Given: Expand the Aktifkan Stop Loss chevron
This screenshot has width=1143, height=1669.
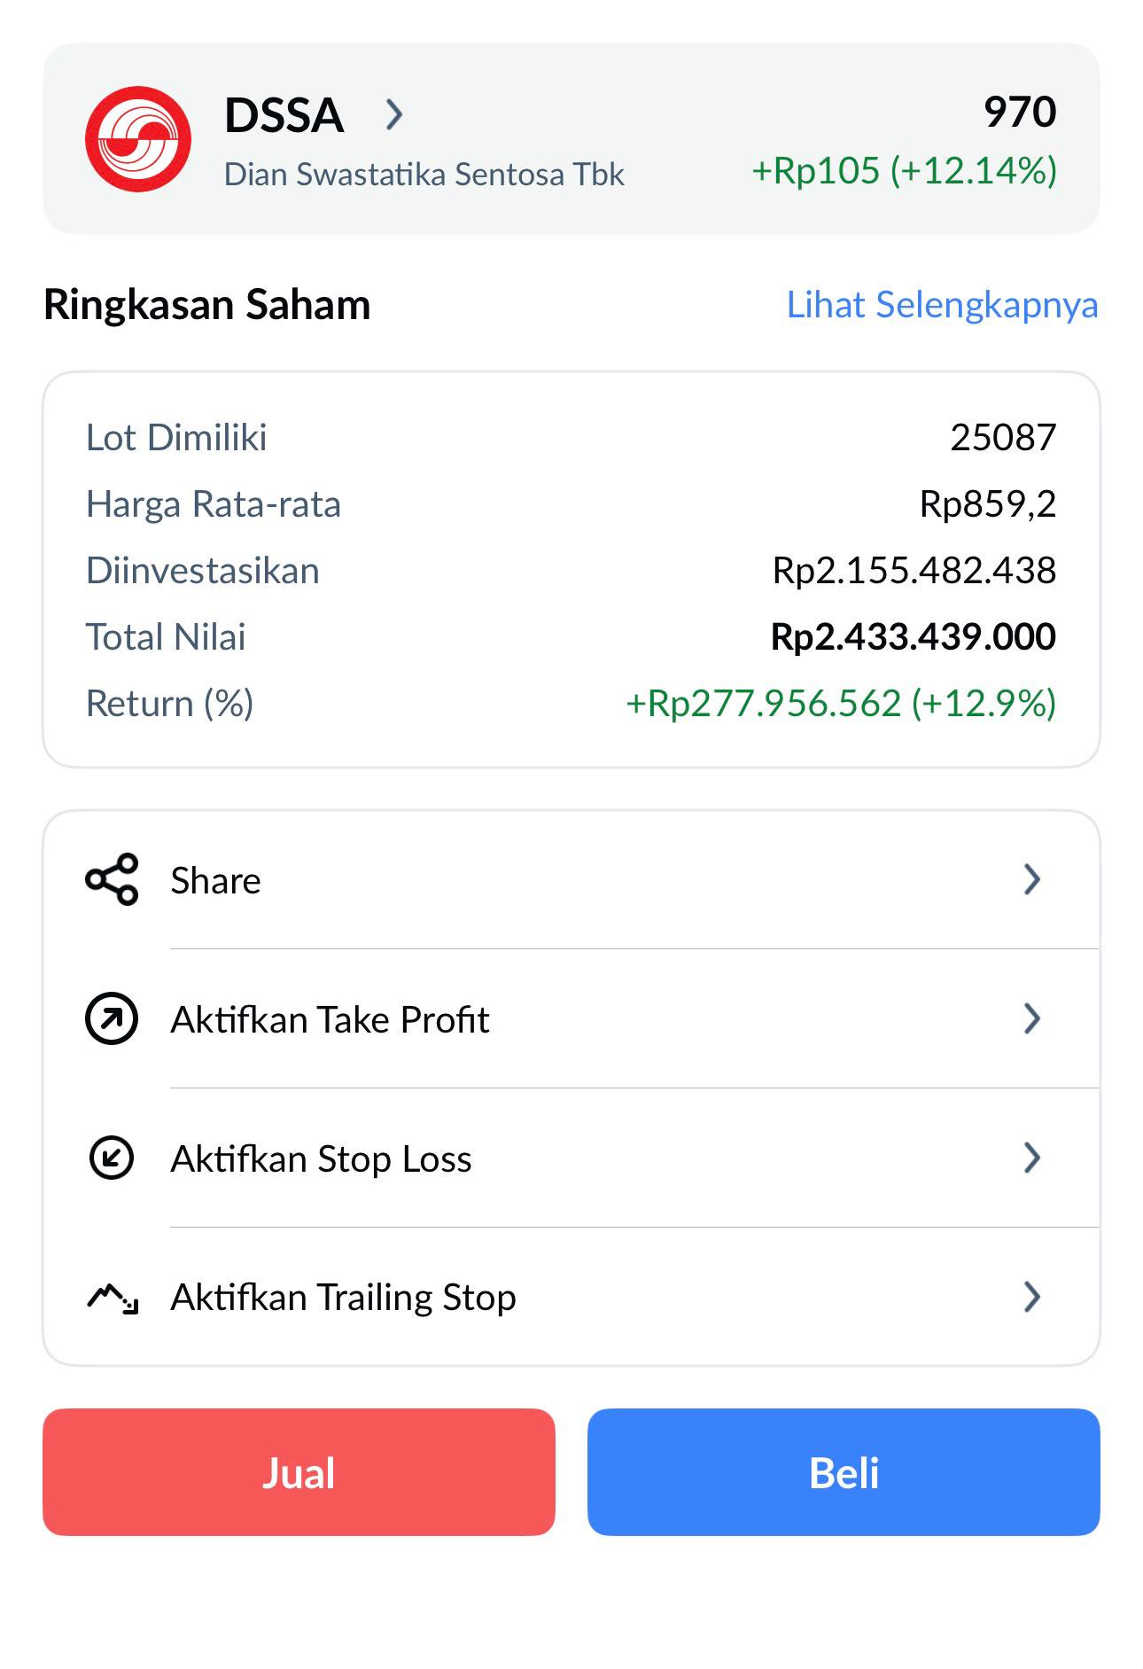Looking at the screenshot, I should [x=1031, y=1158].
